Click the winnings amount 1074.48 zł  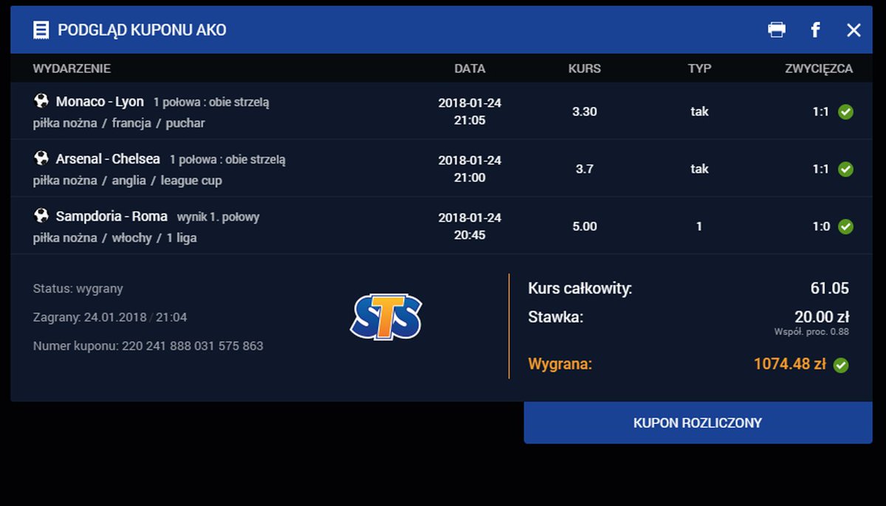789,364
